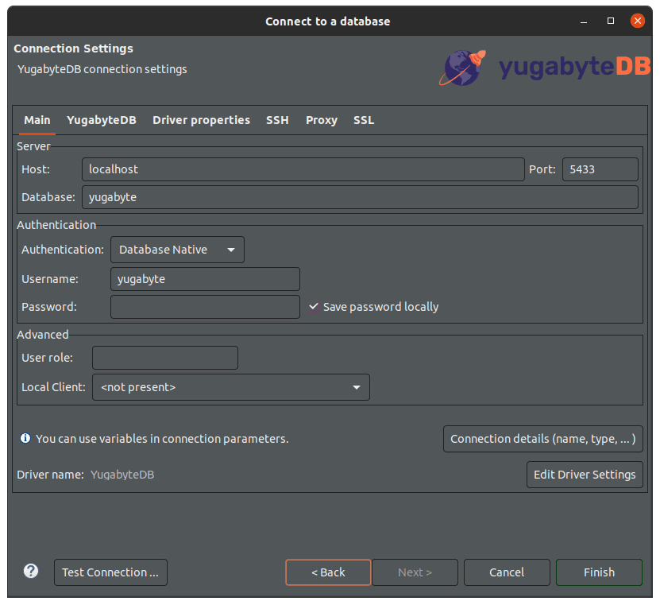This screenshot has height=605, width=660.
Task: Click the help question mark icon
Action: pos(31,572)
